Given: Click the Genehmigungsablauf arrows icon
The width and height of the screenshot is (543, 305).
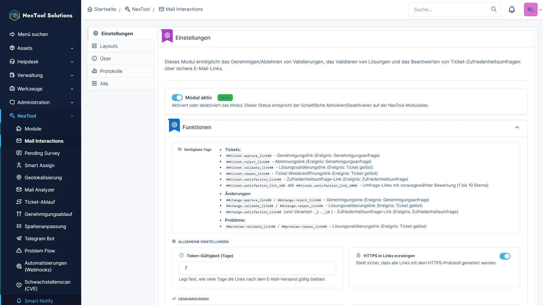Looking at the screenshot, I should click(x=19, y=214).
